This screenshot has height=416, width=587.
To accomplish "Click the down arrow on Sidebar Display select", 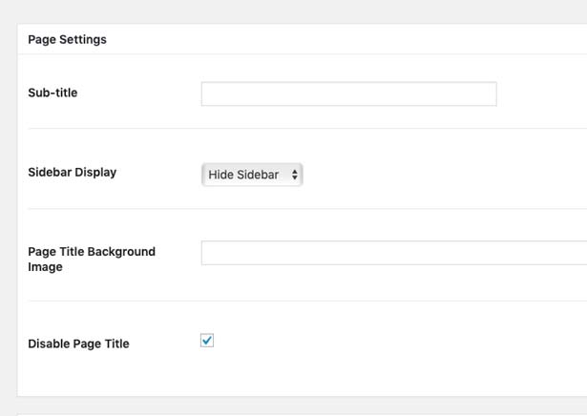I will point(295,177).
